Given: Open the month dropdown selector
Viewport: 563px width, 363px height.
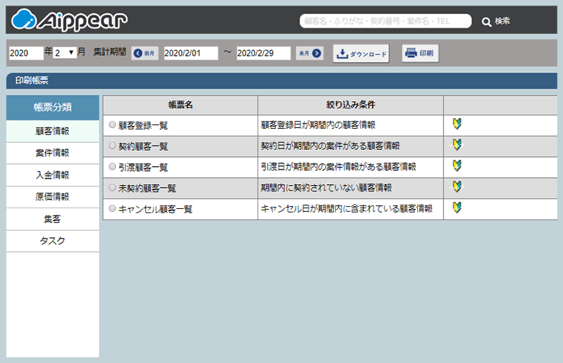Looking at the screenshot, I should pos(65,53).
